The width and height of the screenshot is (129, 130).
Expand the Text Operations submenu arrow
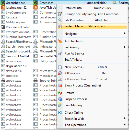125,125
